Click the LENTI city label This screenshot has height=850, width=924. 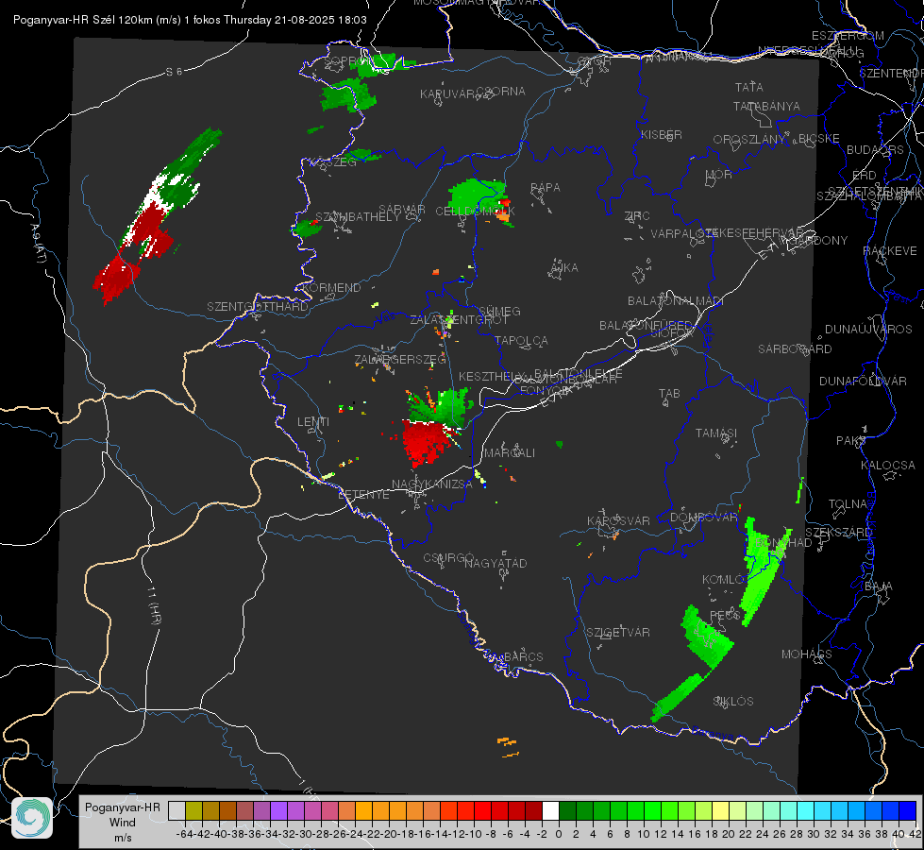[313, 422]
